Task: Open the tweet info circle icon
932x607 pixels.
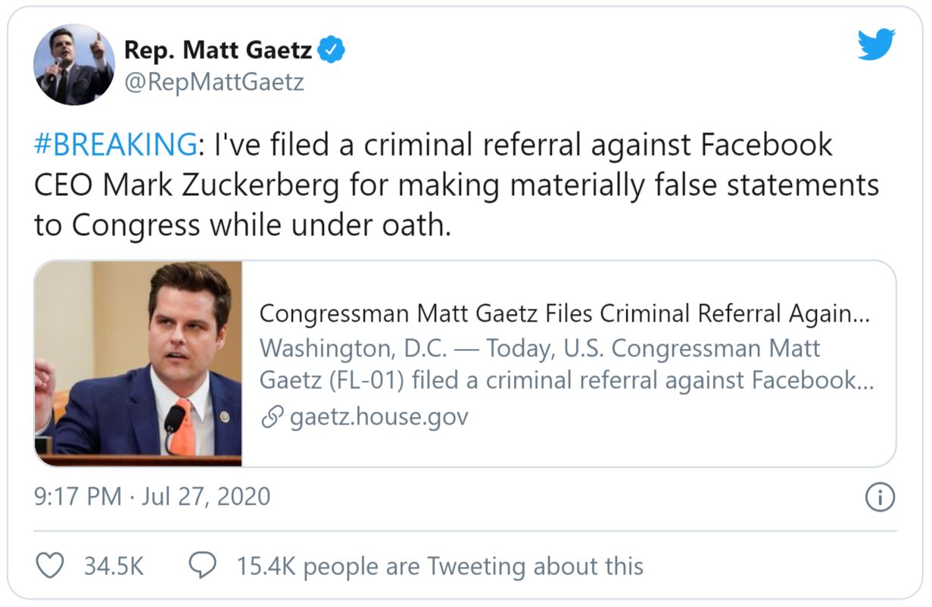Action: point(880,497)
